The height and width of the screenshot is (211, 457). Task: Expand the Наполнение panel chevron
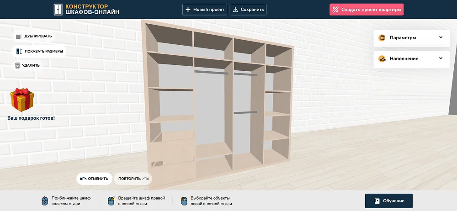coord(441,58)
